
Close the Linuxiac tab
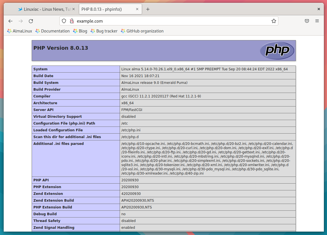[74, 9]
